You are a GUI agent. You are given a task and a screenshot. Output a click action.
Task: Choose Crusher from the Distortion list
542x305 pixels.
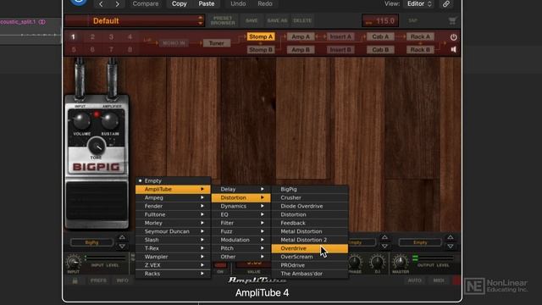point(309,197)
